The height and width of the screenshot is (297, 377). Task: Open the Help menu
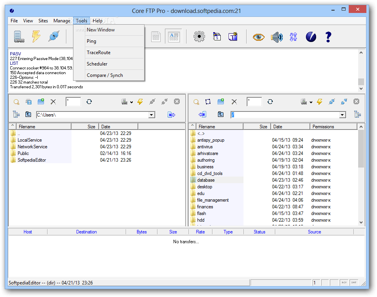(x=97, y=21)
